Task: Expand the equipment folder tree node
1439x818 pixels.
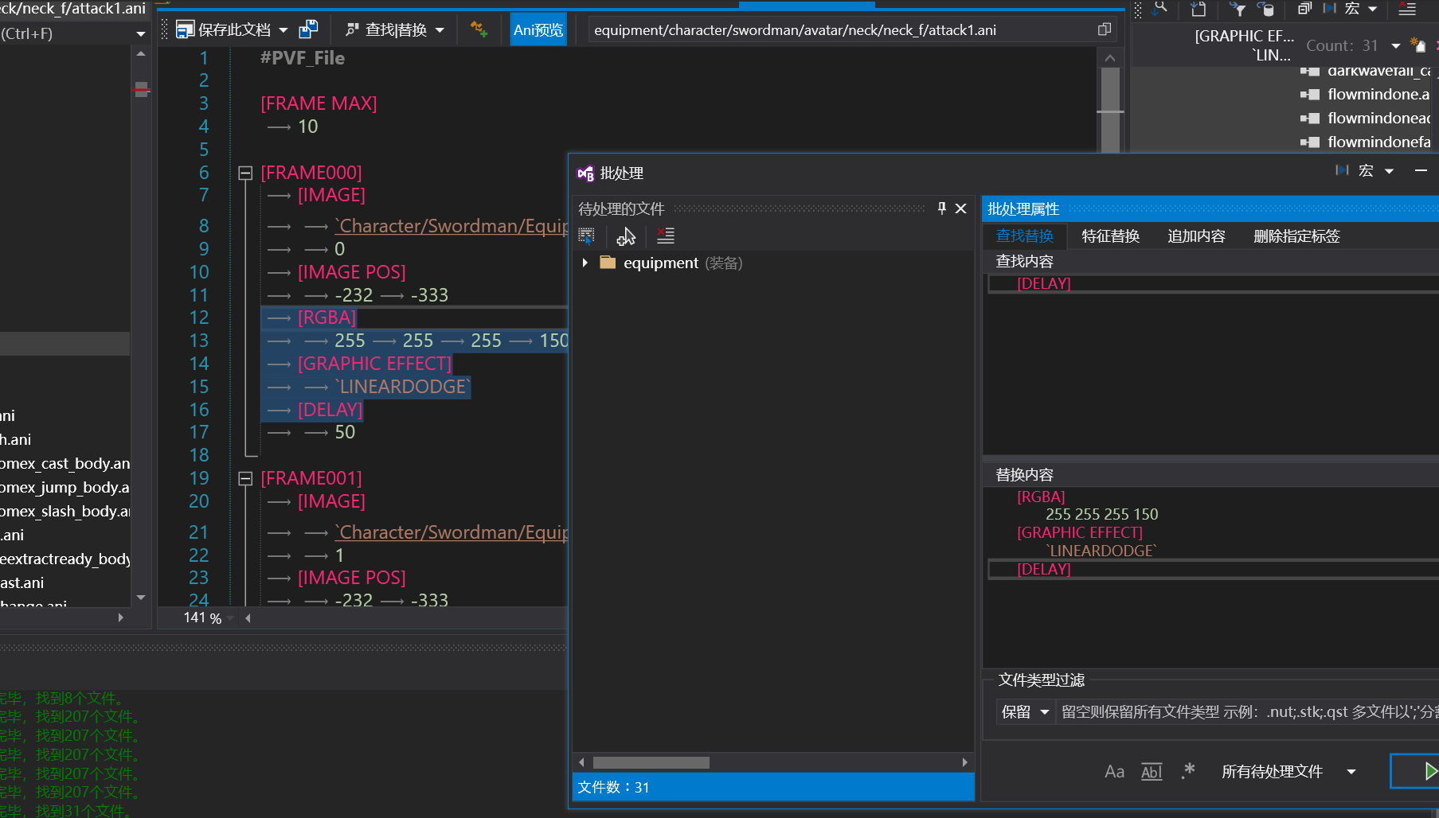Action: (585, 263)
